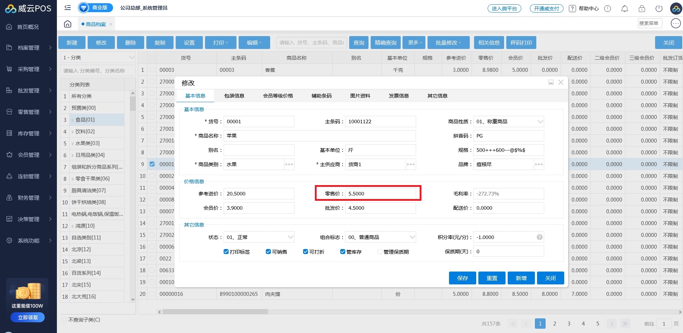The height and width of the screenshot is (333, 683).
Task: Expand the 商品性质 dropdown
Action: (x=540, y=121)
